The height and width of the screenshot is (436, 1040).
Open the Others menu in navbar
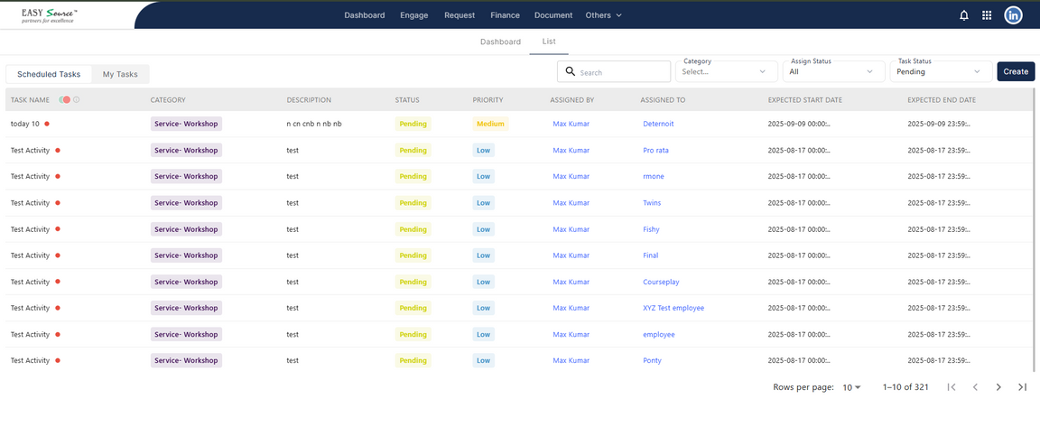click(x=603, y=15)
